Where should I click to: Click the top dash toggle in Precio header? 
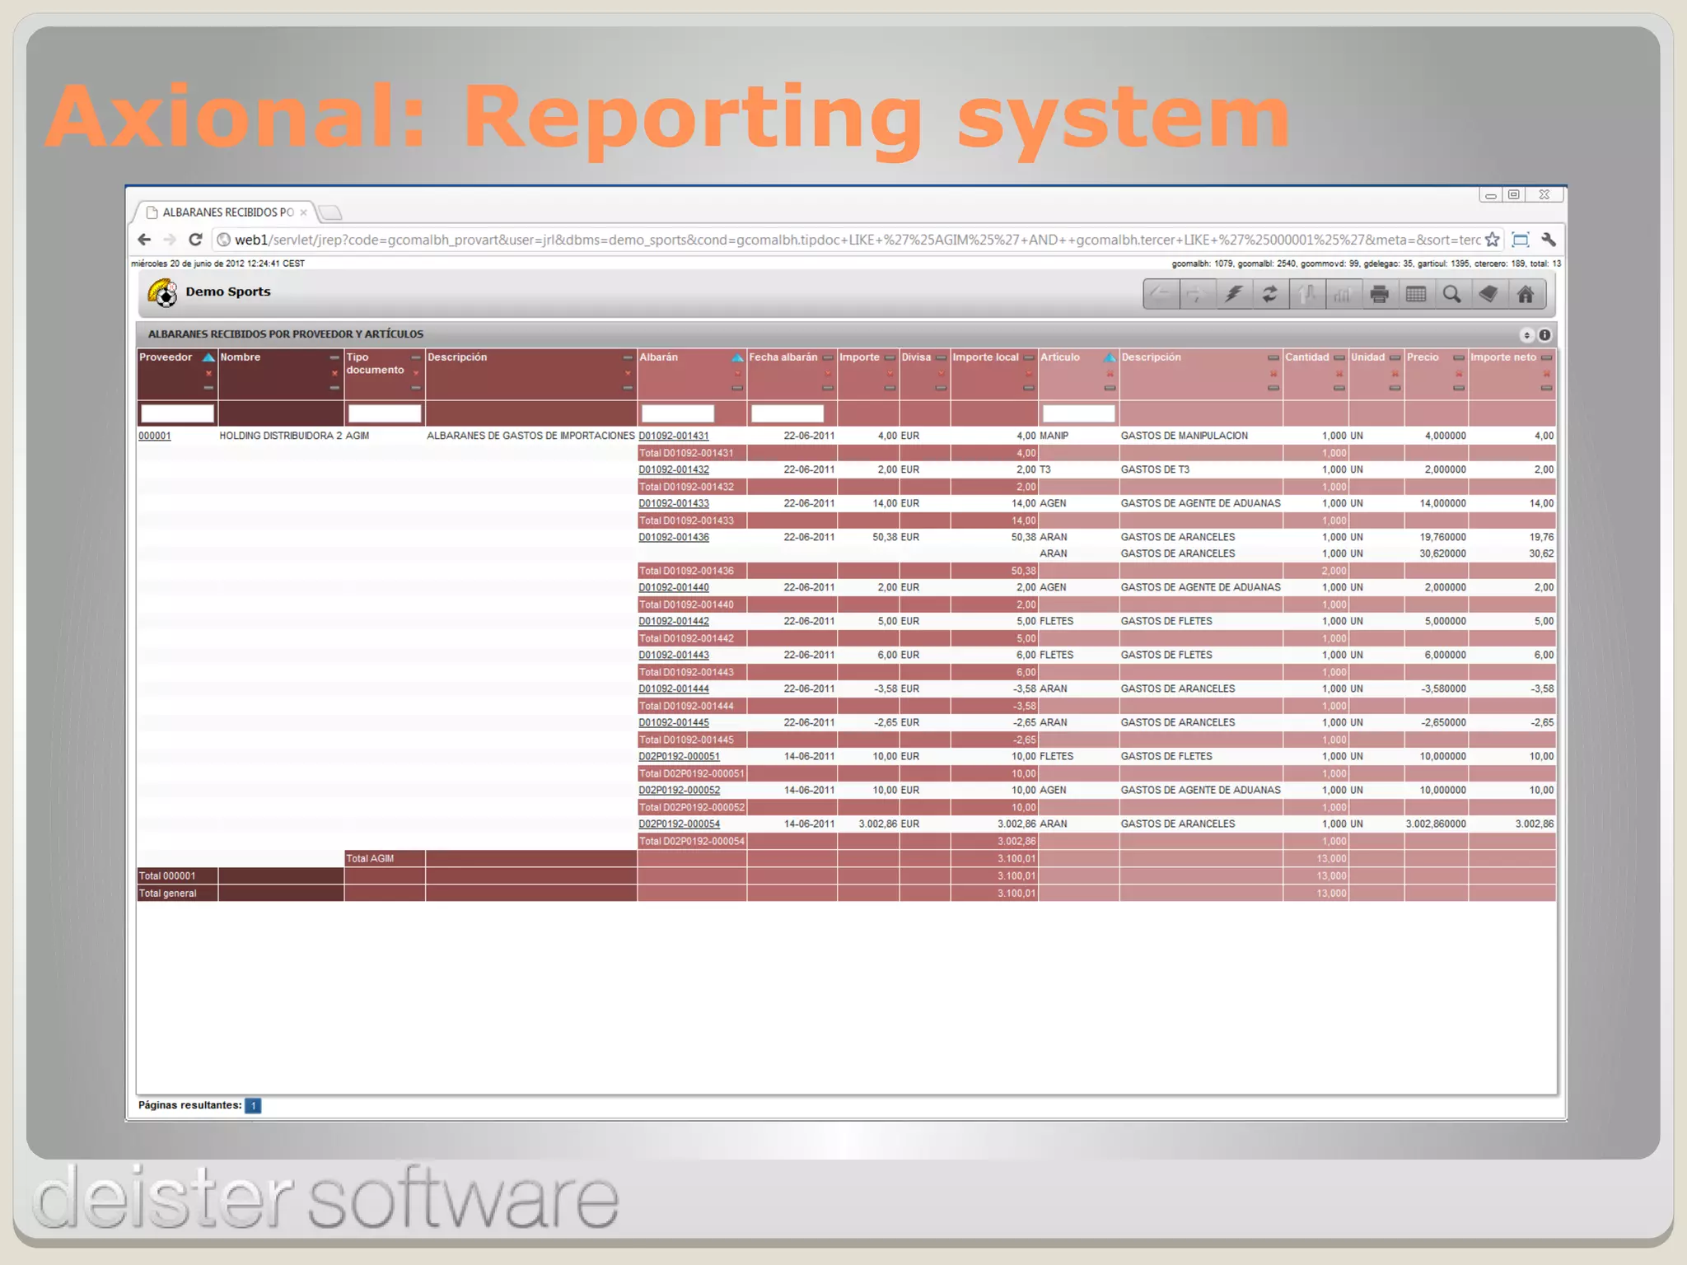click(1459, 357)
